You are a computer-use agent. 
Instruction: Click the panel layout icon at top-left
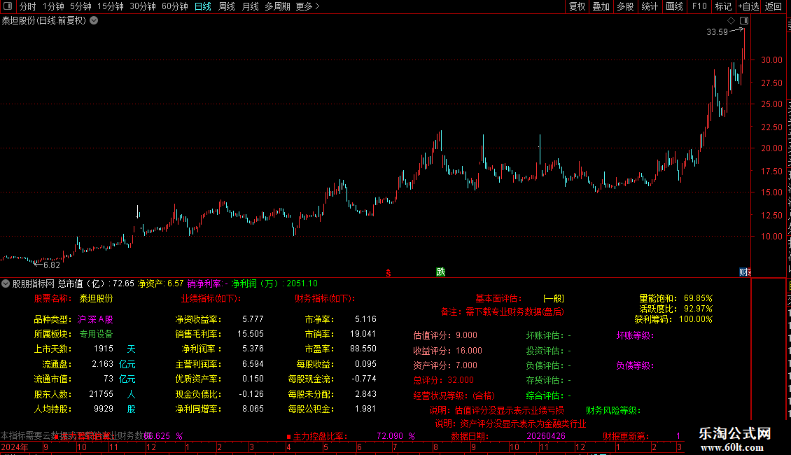tap(8, 6)
